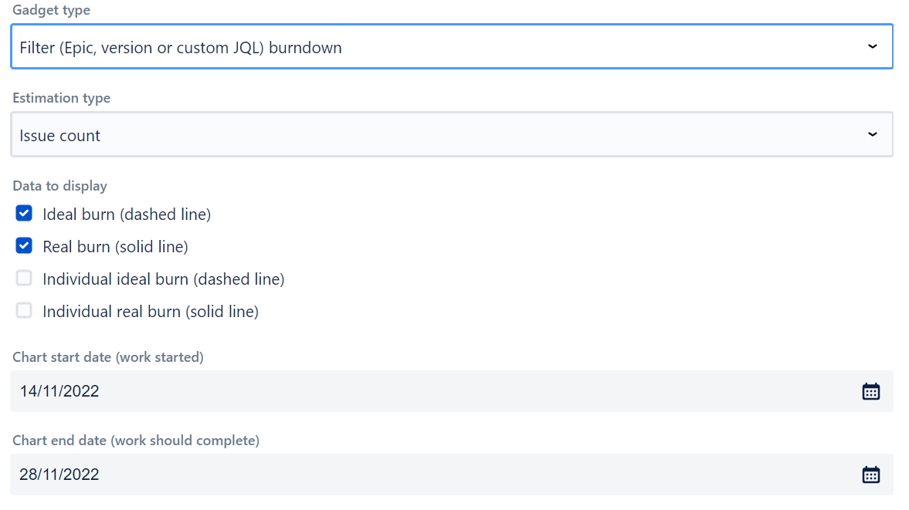Image resolution: width=909 pixels, height=510 pixels.
Task: Click the Gadget type dropdown chevron arrow
Action: (872, 47)
